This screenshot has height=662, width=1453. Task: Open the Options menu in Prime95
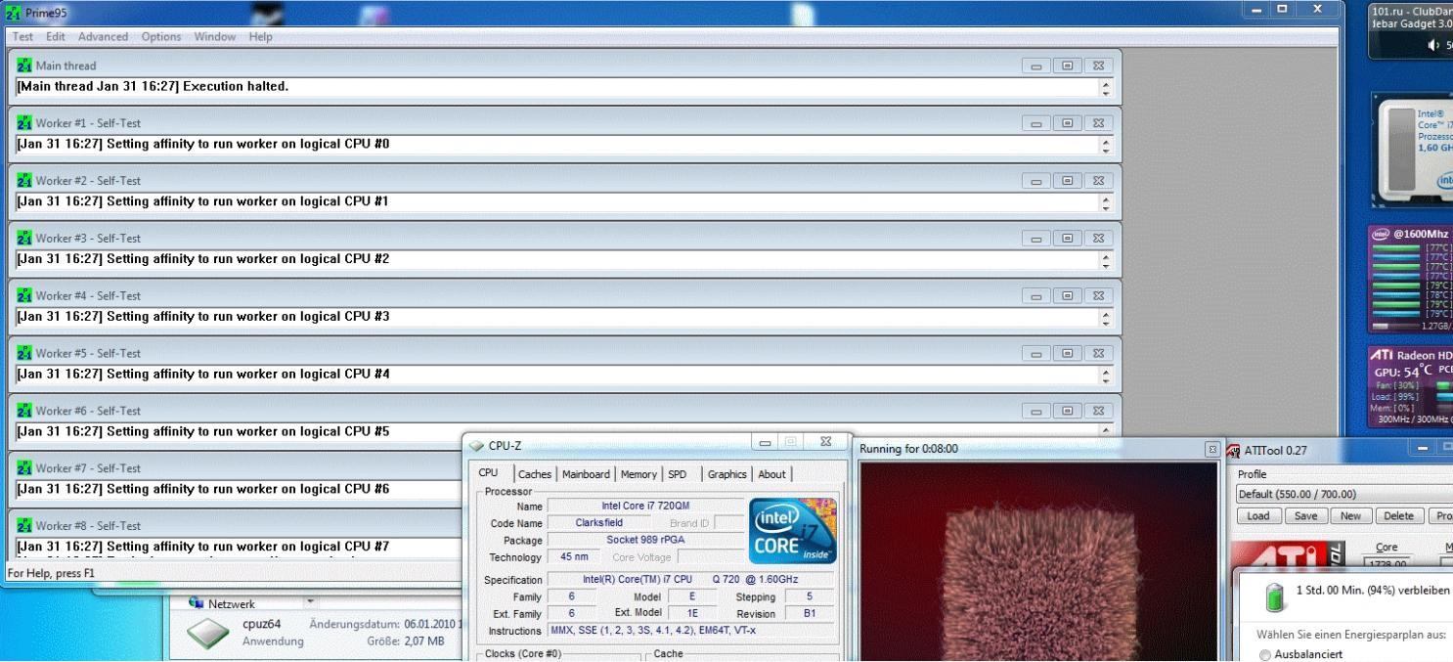160,37
